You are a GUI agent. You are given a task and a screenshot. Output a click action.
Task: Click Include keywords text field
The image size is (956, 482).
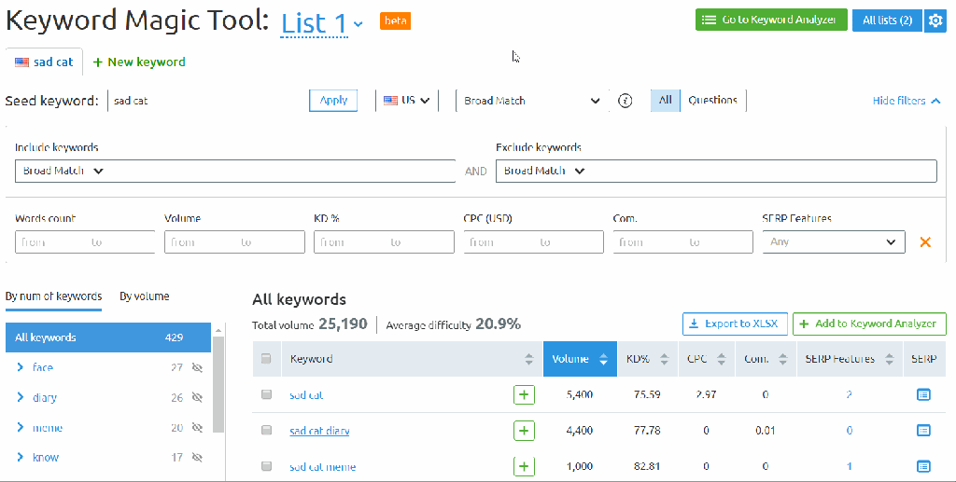point(280,171)
